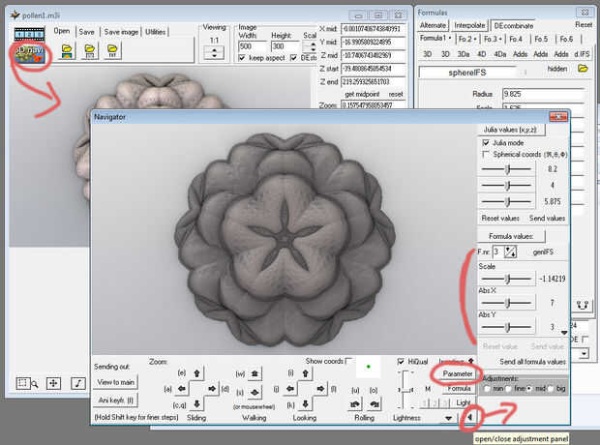Click the swap icon at right edge of Formulas window
This screenshot has height=445, width=600.
[583, 305]
